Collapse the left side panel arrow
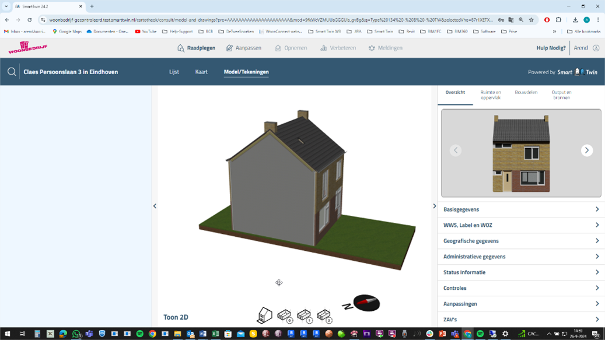 pyautogui.click(x=155, y=206)
